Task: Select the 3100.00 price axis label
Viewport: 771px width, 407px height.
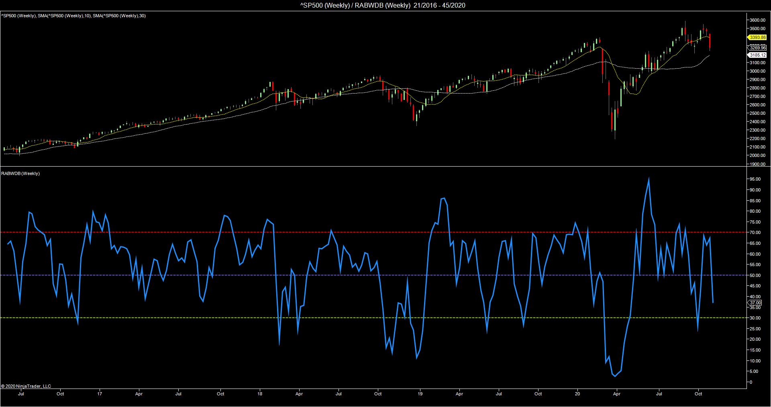Action: pos(758,63)
